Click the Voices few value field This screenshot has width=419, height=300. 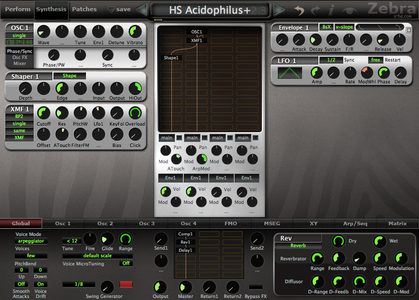click(x=31, y=256)
